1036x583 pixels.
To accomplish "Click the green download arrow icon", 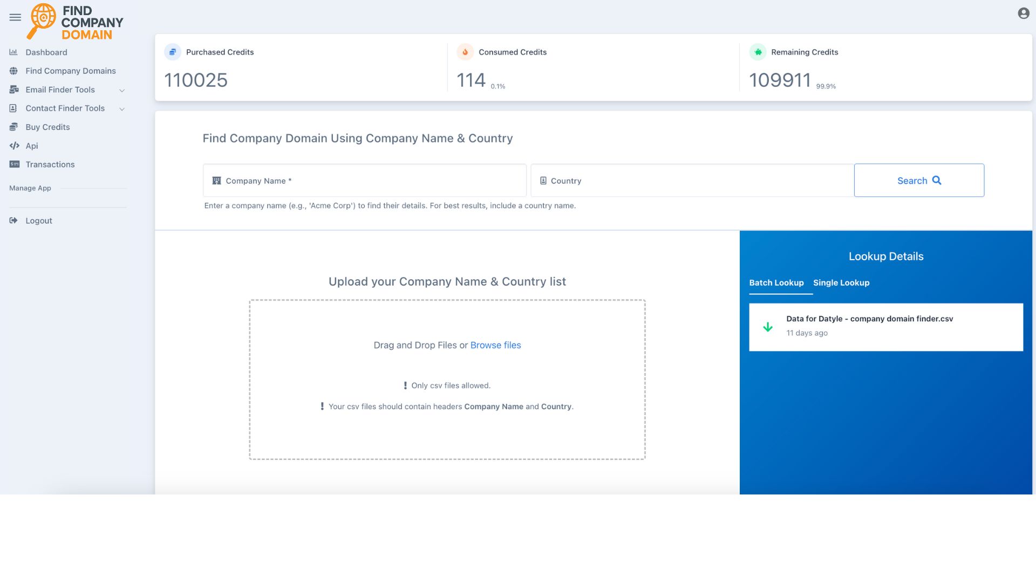I will pyautogui.click(x=767, y=327).
